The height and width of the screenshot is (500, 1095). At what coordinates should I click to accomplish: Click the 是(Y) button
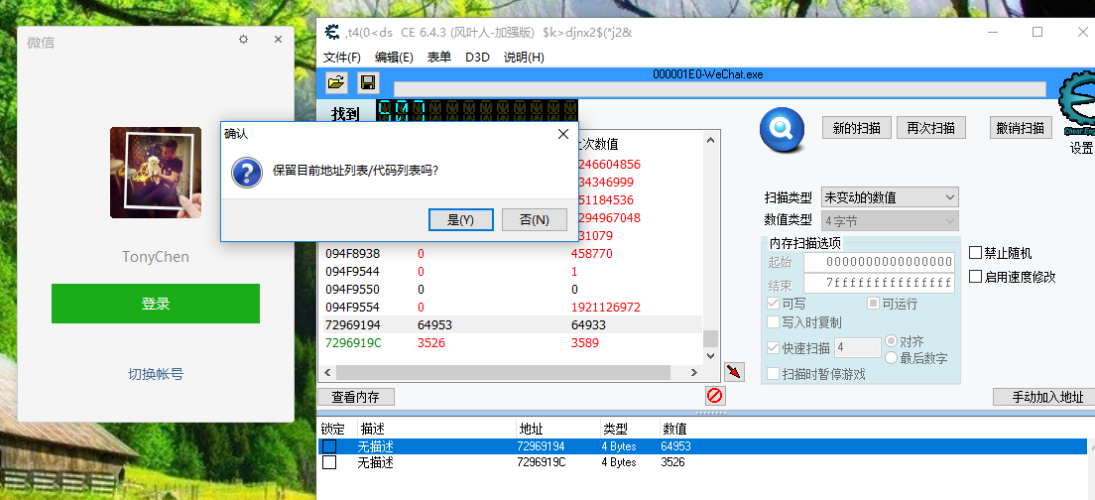(x=461, y=220)
